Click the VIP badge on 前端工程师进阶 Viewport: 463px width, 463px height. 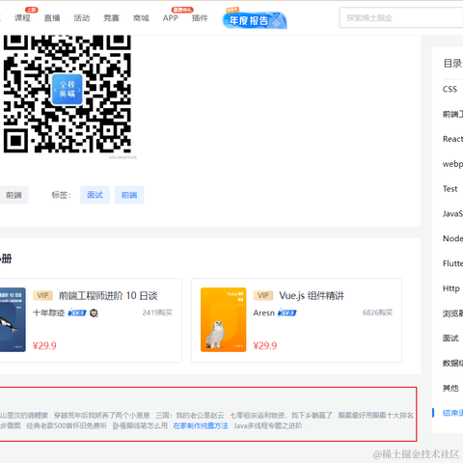42,295
